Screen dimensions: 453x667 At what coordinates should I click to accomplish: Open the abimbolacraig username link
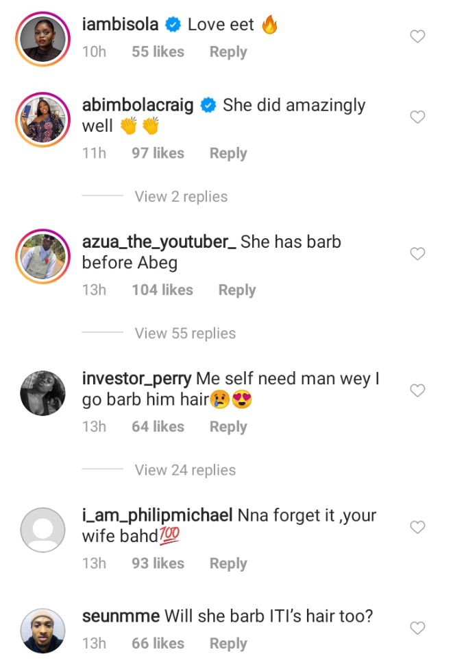[x=137, y=105]
